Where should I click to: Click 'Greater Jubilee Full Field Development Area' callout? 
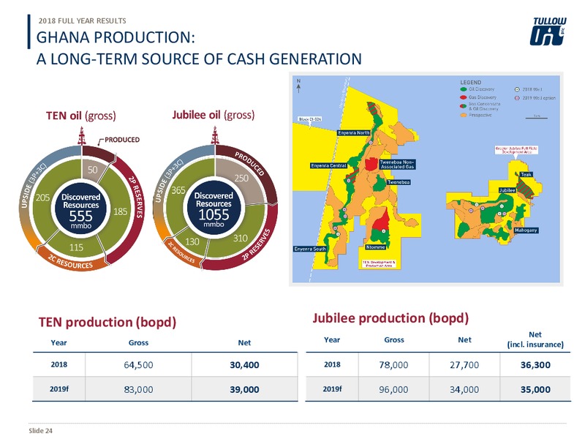coord(516,150)
